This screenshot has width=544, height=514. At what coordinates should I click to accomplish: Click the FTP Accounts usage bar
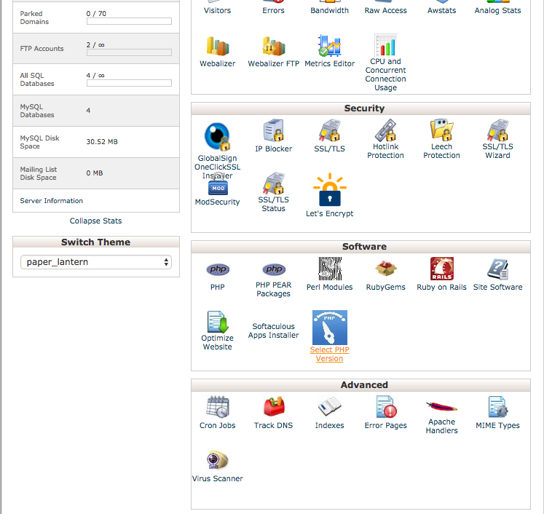[x=129, y=52]
